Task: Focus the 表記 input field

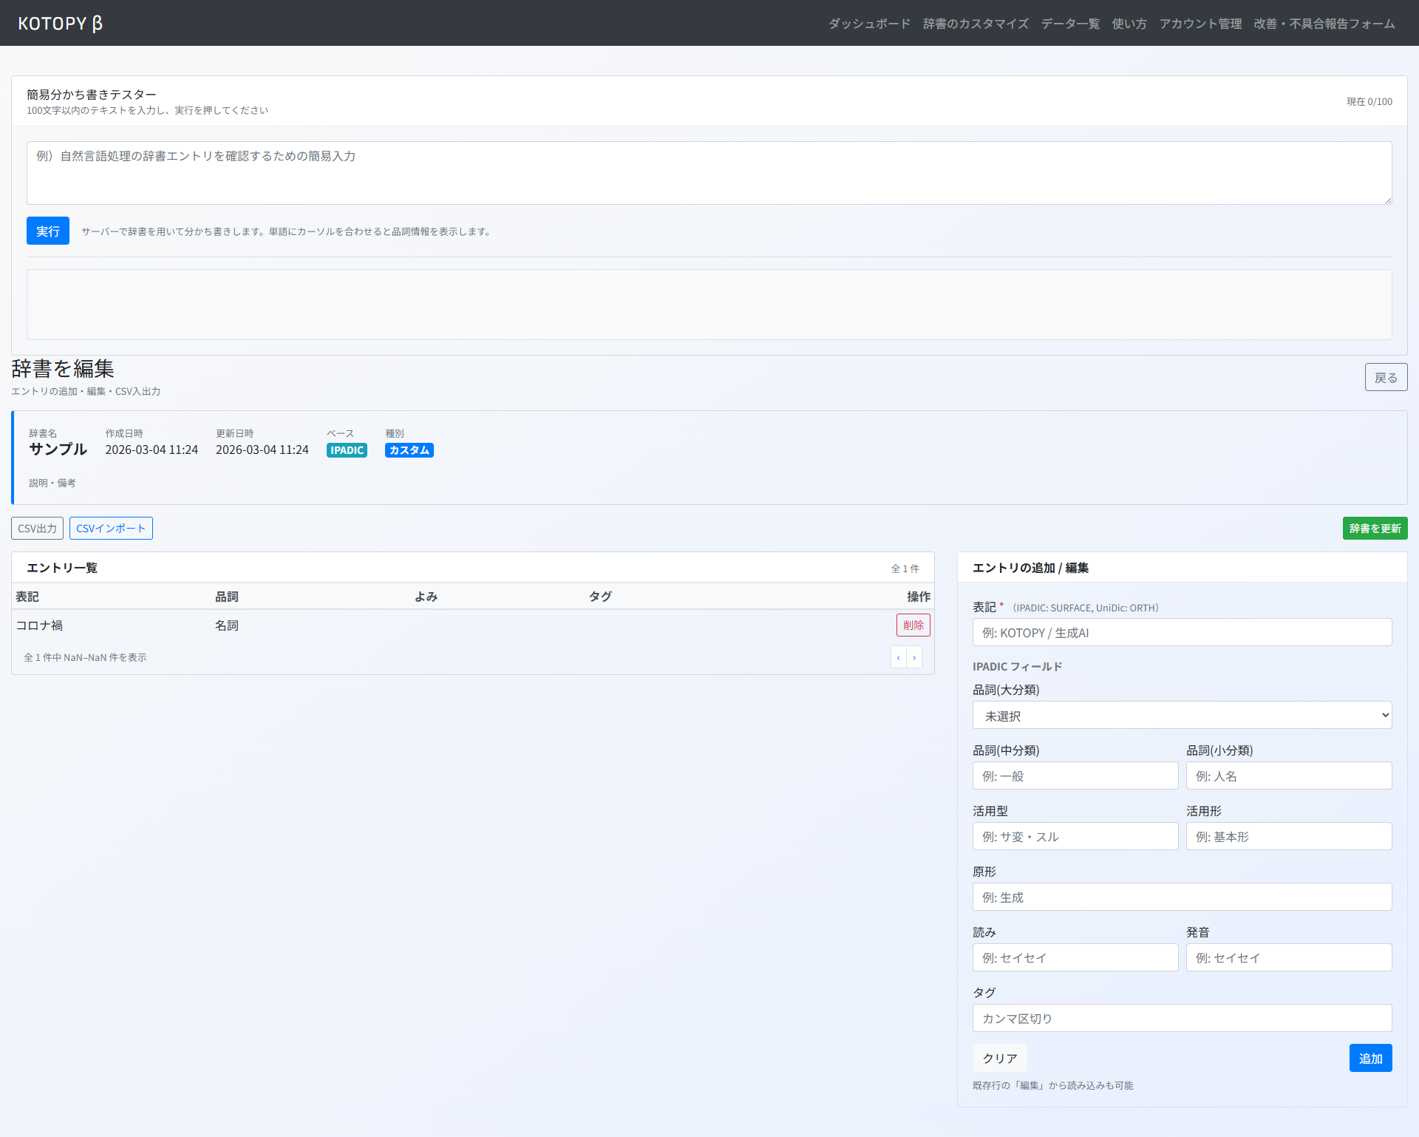Action: coord(1181,633)
